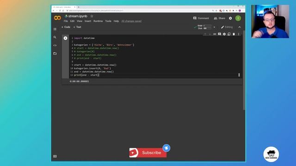296x166 pixels.
Task: Click the webcam video thumbnail
Action: click(270, 22)
